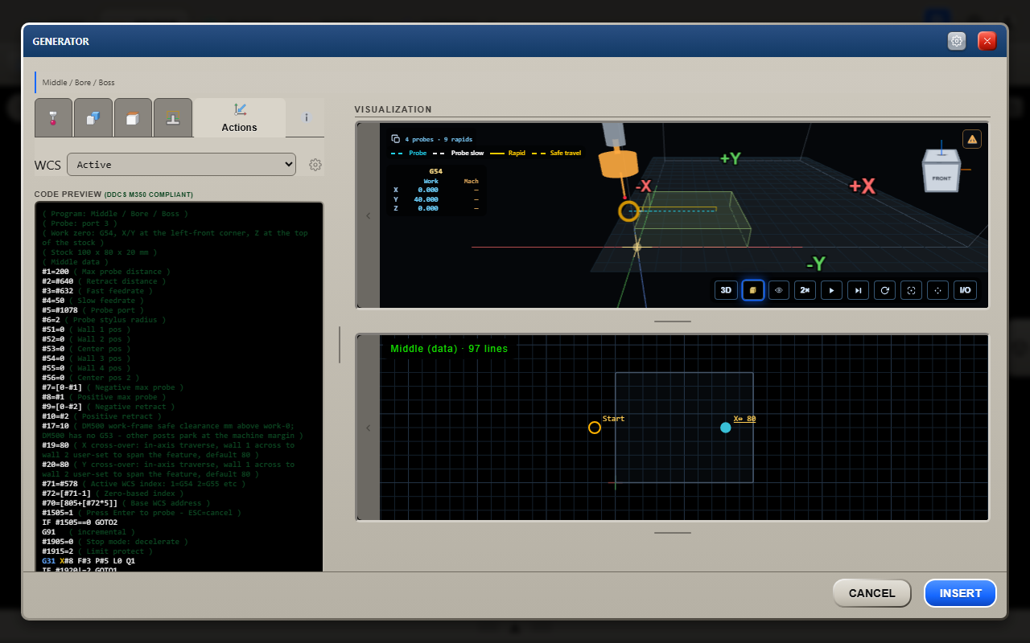Open the orange-topped stock cube tab

[133, 118]
